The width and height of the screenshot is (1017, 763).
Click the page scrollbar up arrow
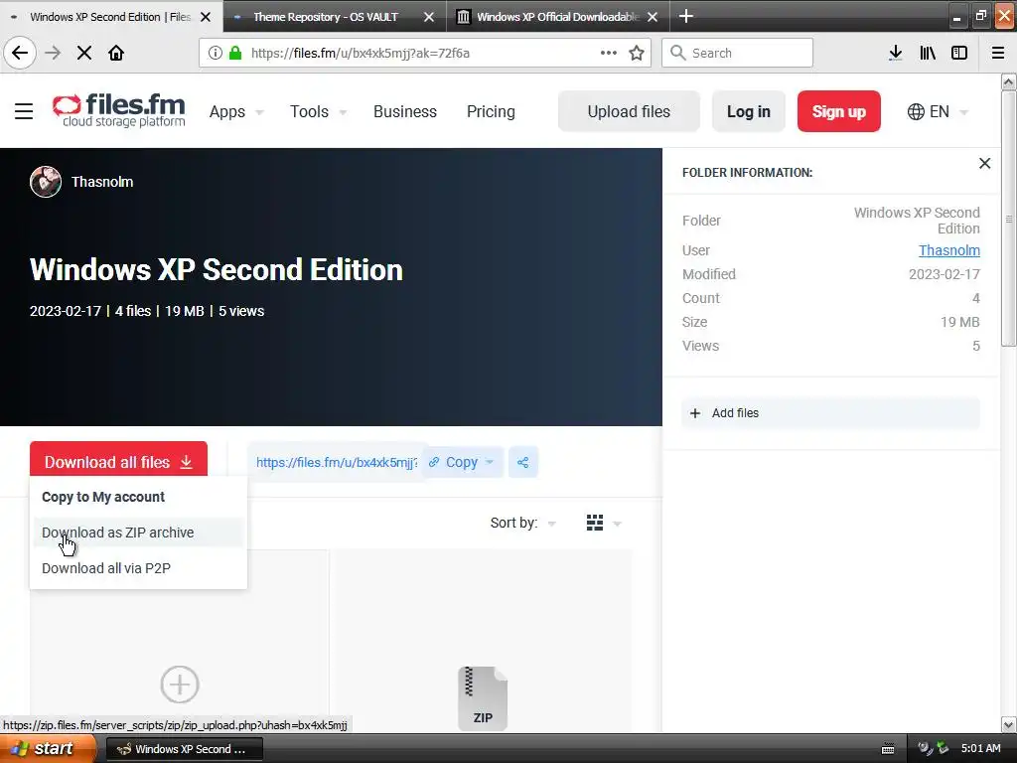[1009, 81]
